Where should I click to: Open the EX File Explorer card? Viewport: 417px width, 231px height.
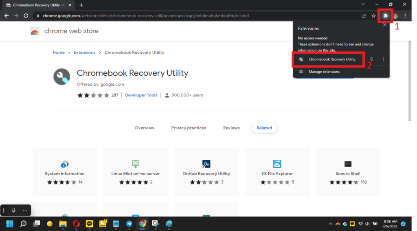click(277, 172)
